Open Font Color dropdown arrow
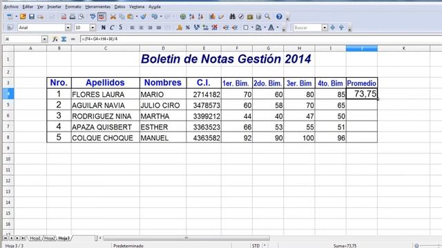The width and height of the screenshot is (442, 248). [278, 28]
